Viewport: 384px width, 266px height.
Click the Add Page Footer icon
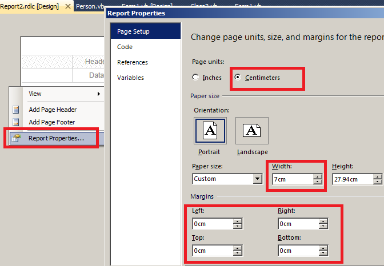coord(15,122)
